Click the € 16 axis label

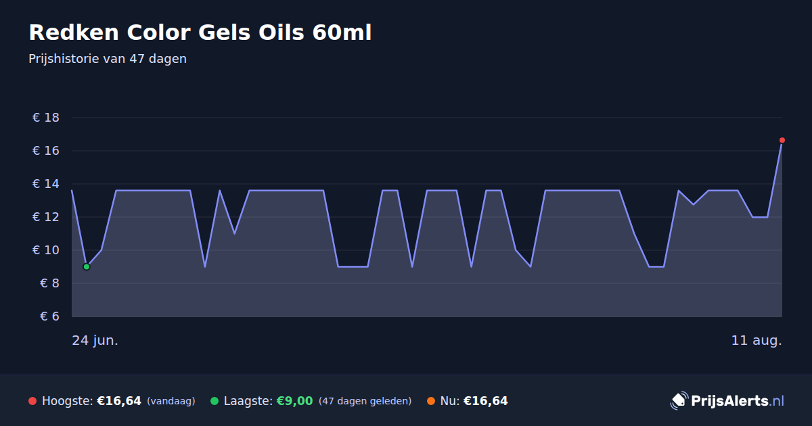(x=46, y=151)
